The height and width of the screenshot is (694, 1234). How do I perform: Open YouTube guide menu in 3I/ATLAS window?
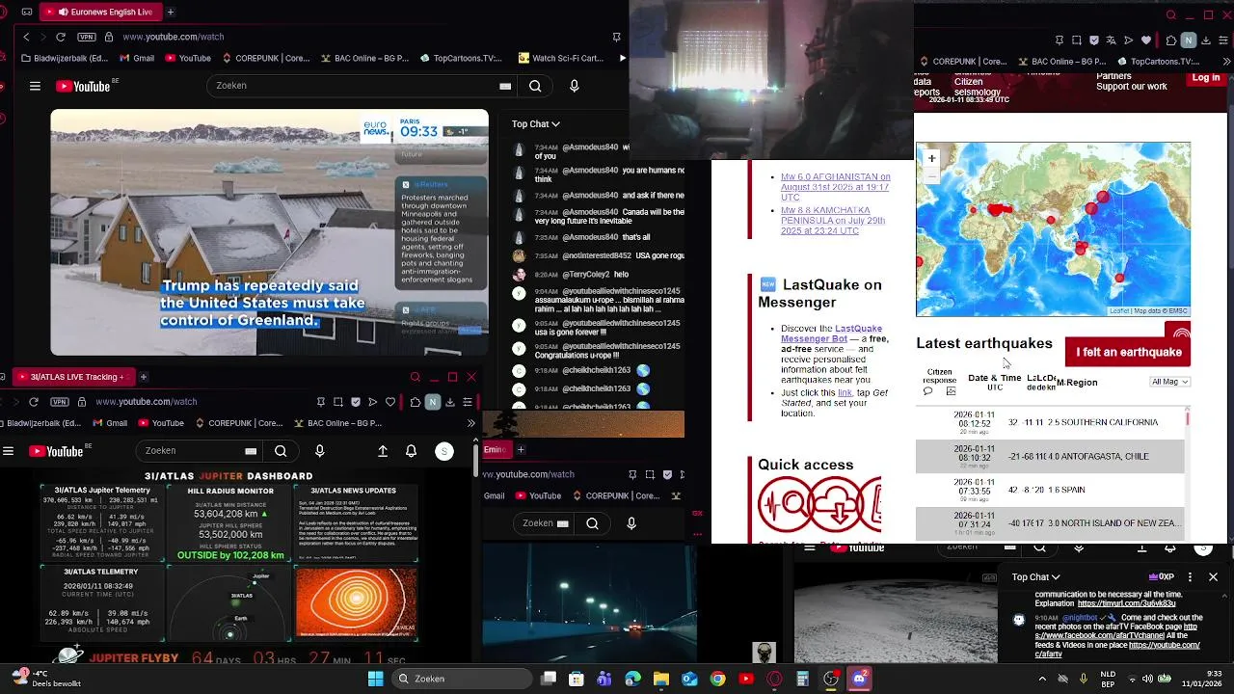pyautogui.click(x=8, y=451)
